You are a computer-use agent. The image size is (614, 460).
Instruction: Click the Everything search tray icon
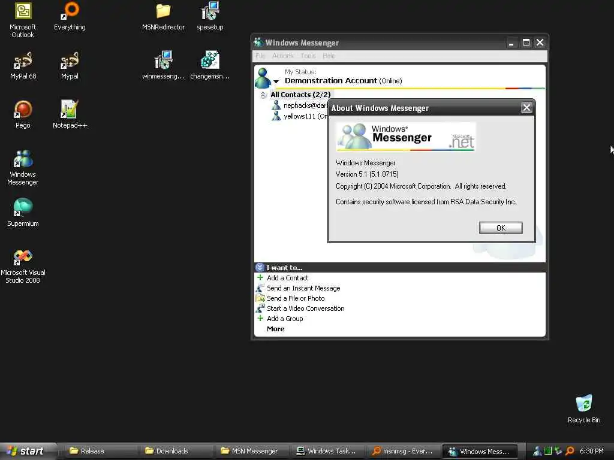[570, 451]
